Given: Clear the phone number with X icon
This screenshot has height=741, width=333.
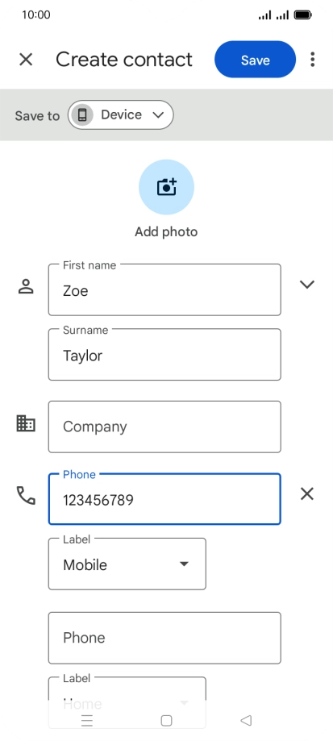Looking at the screenshot, I should (307, 494).
